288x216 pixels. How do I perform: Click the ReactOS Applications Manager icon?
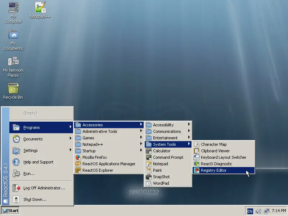pyautogui.click(x=78, y=164)
